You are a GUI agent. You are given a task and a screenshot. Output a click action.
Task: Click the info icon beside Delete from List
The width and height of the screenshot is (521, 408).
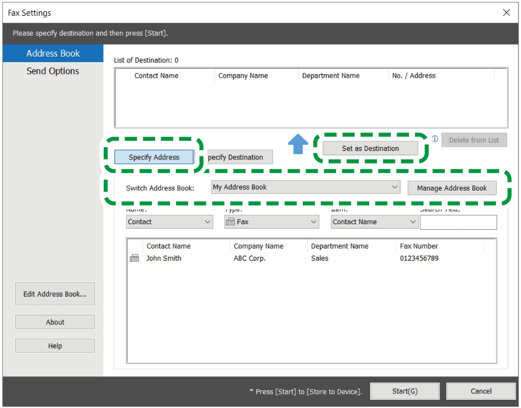[x=435, y=139]
